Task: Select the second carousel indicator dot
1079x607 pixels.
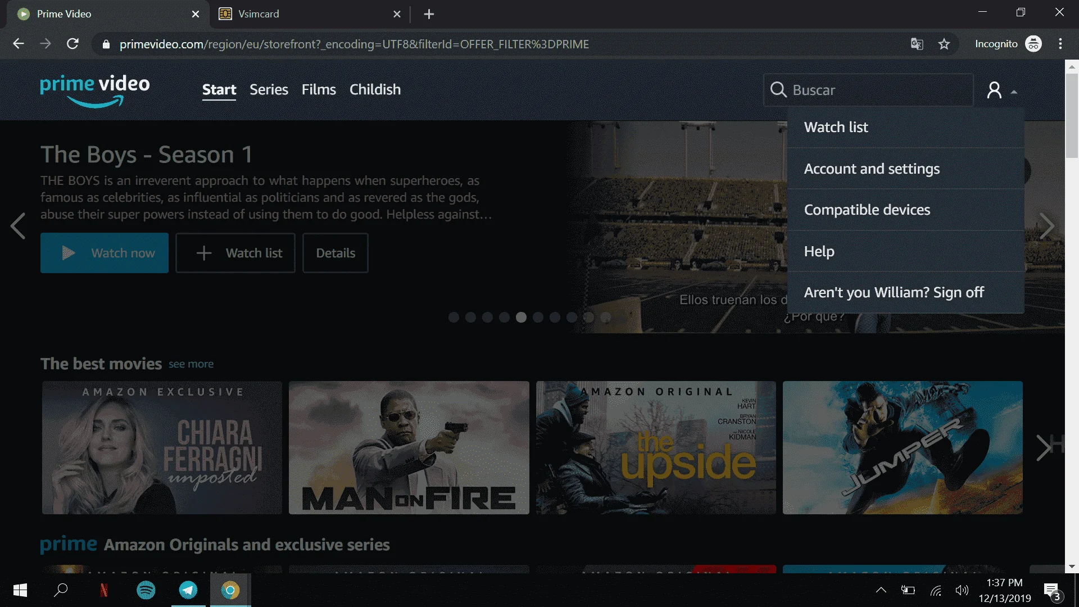Action: 470,318
